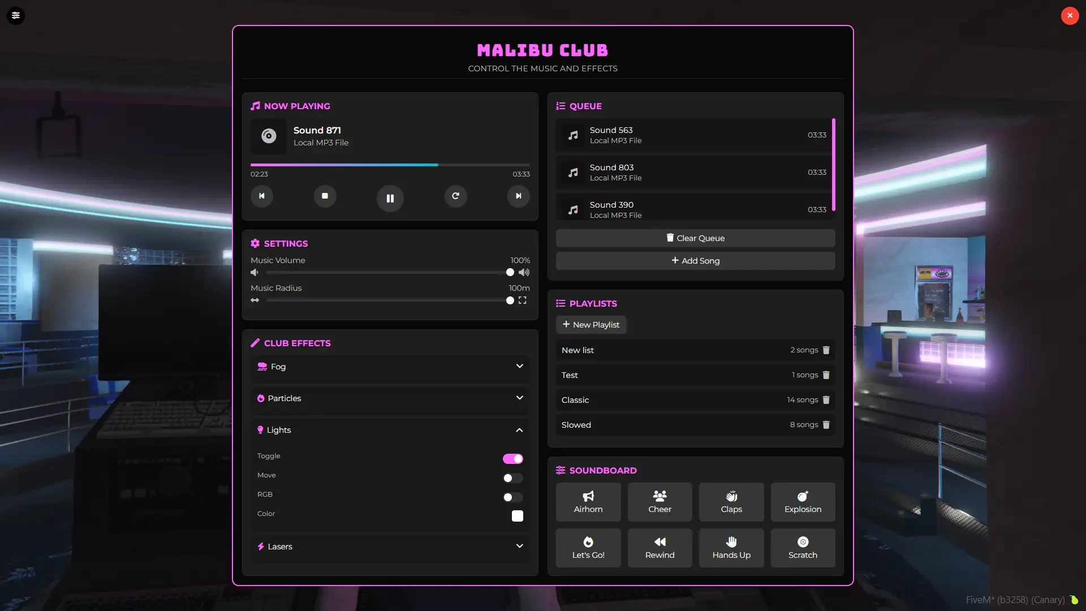1086x611 pixels.
Task: Click the Now Playing music note icon
Action: [x=256, y=106]
